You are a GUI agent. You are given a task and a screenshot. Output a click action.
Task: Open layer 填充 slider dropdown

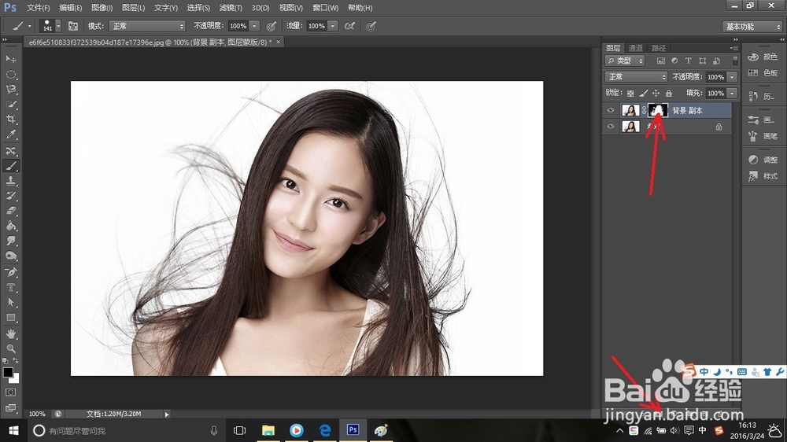click(x=732, y=94)
